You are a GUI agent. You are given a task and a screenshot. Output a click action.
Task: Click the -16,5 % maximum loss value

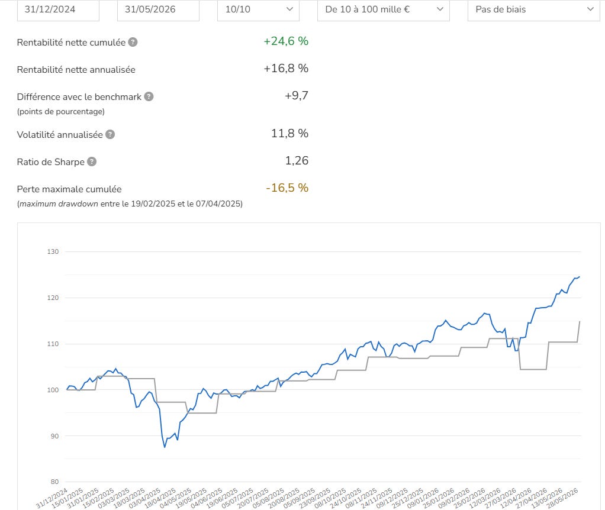[x=287, y=188]
